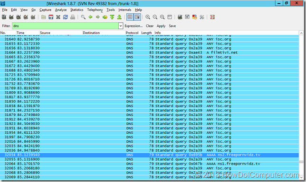Click the Filter label button
Image resolution: width=306 pixels, height=182 pixels.
(x=6, y=26)
